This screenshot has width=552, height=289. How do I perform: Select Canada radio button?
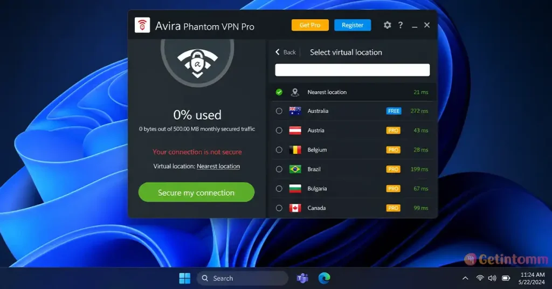(x=279, y=208)
